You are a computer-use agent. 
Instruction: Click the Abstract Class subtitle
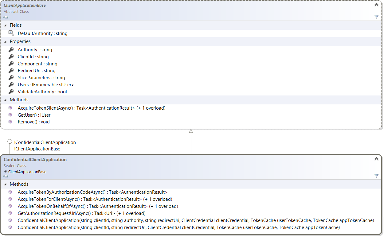pyautogui.click(x=16, y=11)
